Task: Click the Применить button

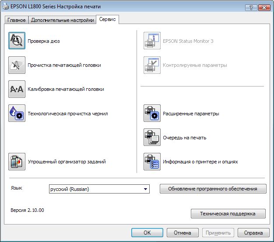Action: point(218,232)
